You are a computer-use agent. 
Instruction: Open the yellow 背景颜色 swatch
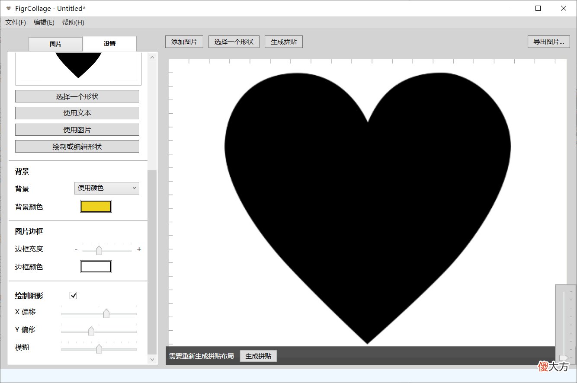coord(96,206)
